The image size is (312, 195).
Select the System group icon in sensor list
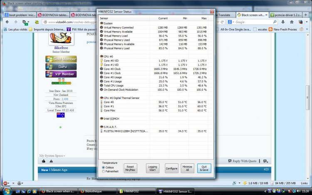(x=102, y=23)
